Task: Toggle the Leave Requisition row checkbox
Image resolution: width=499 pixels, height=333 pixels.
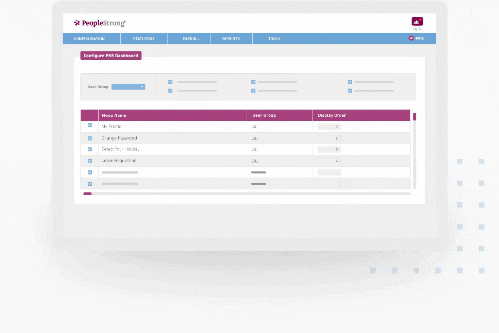Action: point(90,161)
